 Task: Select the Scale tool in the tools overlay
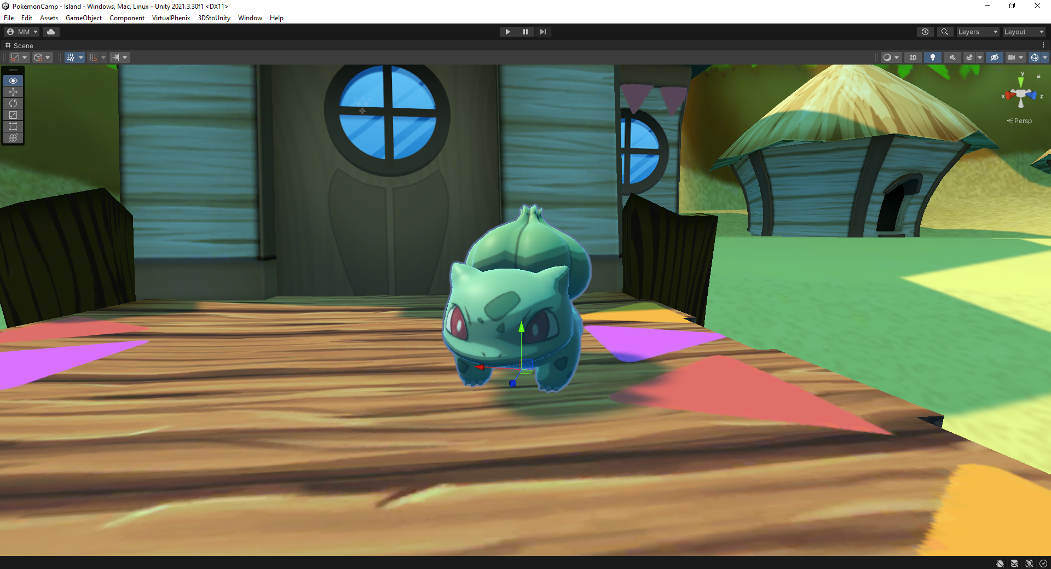click(x=13, y=115)
